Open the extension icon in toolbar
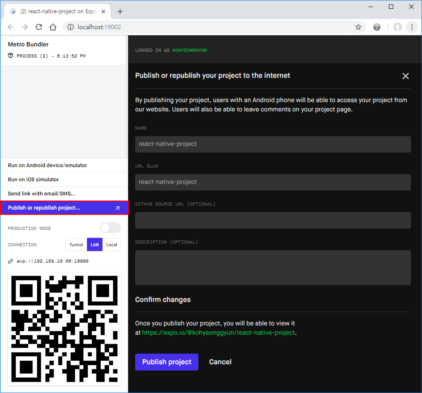Image resolution: width=422 pixels, height=393 pixels. tap(377, 27)
